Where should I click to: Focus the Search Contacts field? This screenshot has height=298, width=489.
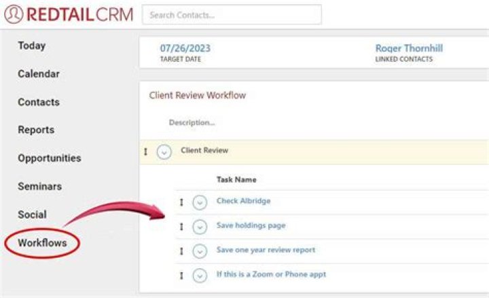(x=232, y=14)
